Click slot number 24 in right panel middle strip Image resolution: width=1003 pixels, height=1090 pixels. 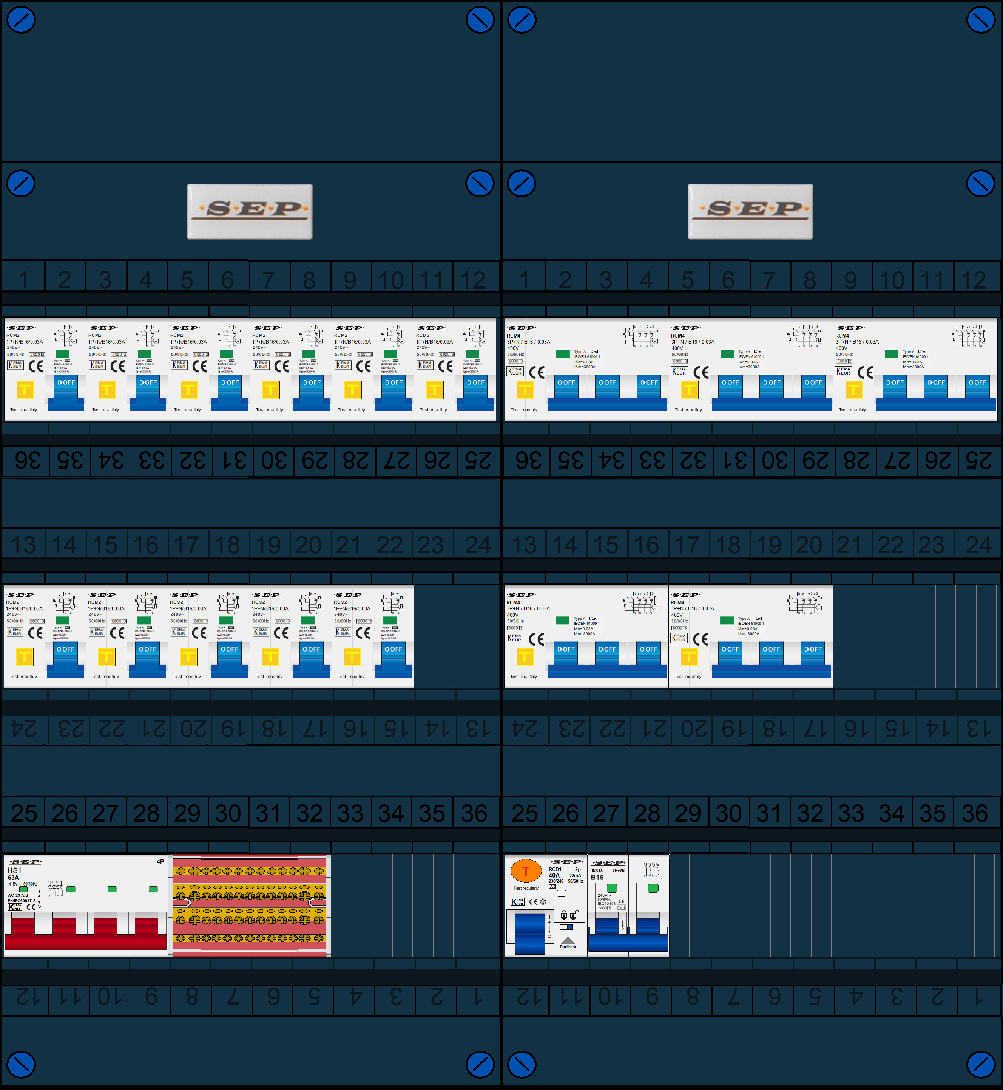click(x=978, y=545)
